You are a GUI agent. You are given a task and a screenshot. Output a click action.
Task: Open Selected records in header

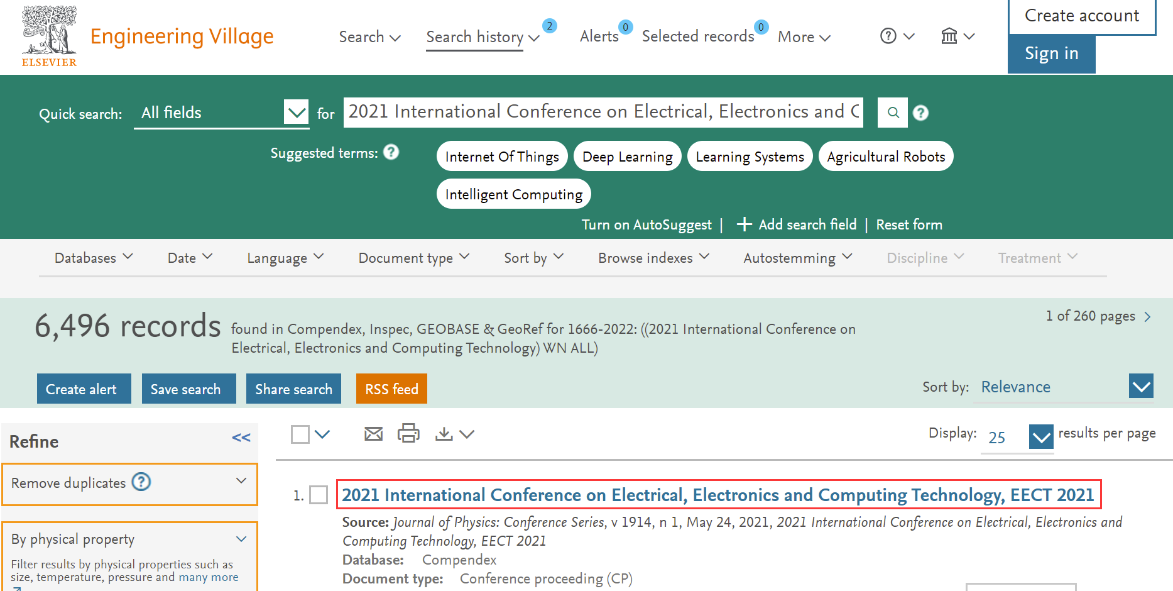[x=698, y=36]
